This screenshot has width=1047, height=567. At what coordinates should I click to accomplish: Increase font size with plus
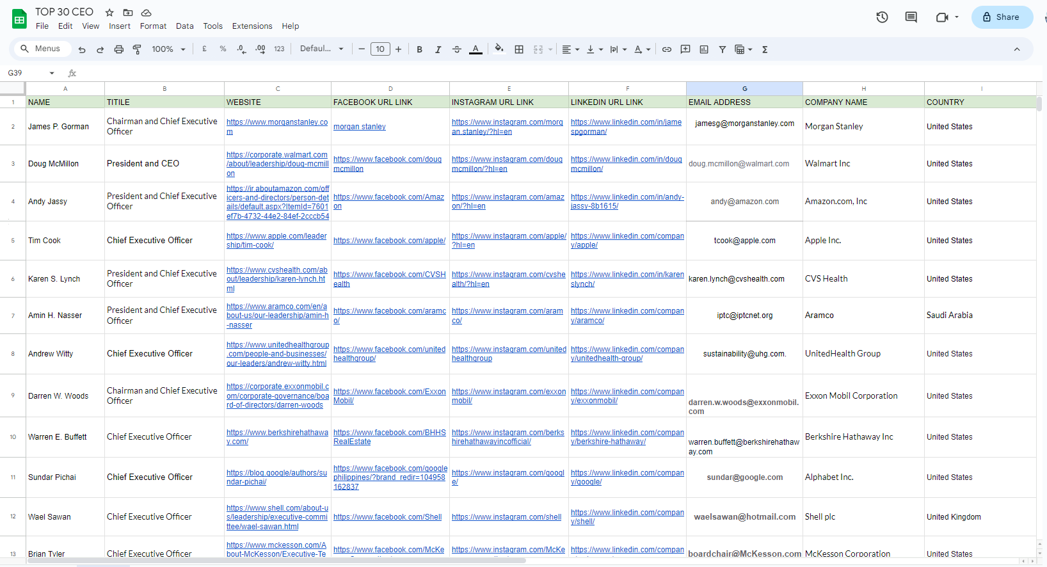point(398,49)
